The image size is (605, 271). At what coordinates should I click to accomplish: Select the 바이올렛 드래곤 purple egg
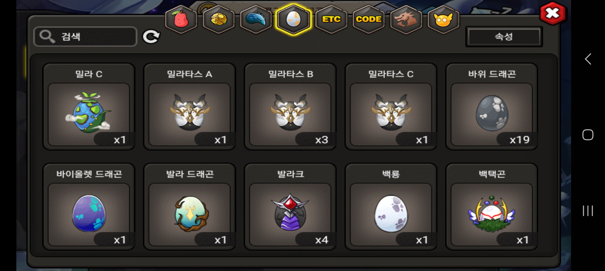click(89, 207)
